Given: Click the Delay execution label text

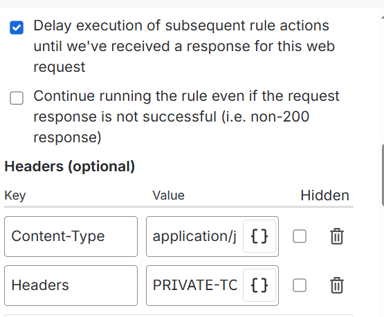Looking at the screenshot, I should coord(184,46).
